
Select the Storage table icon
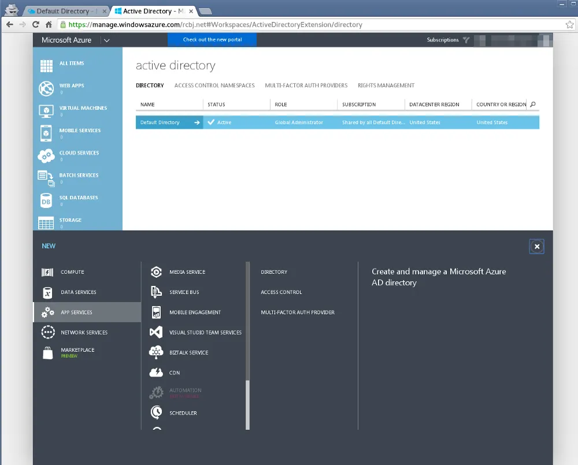click(46, 223)
